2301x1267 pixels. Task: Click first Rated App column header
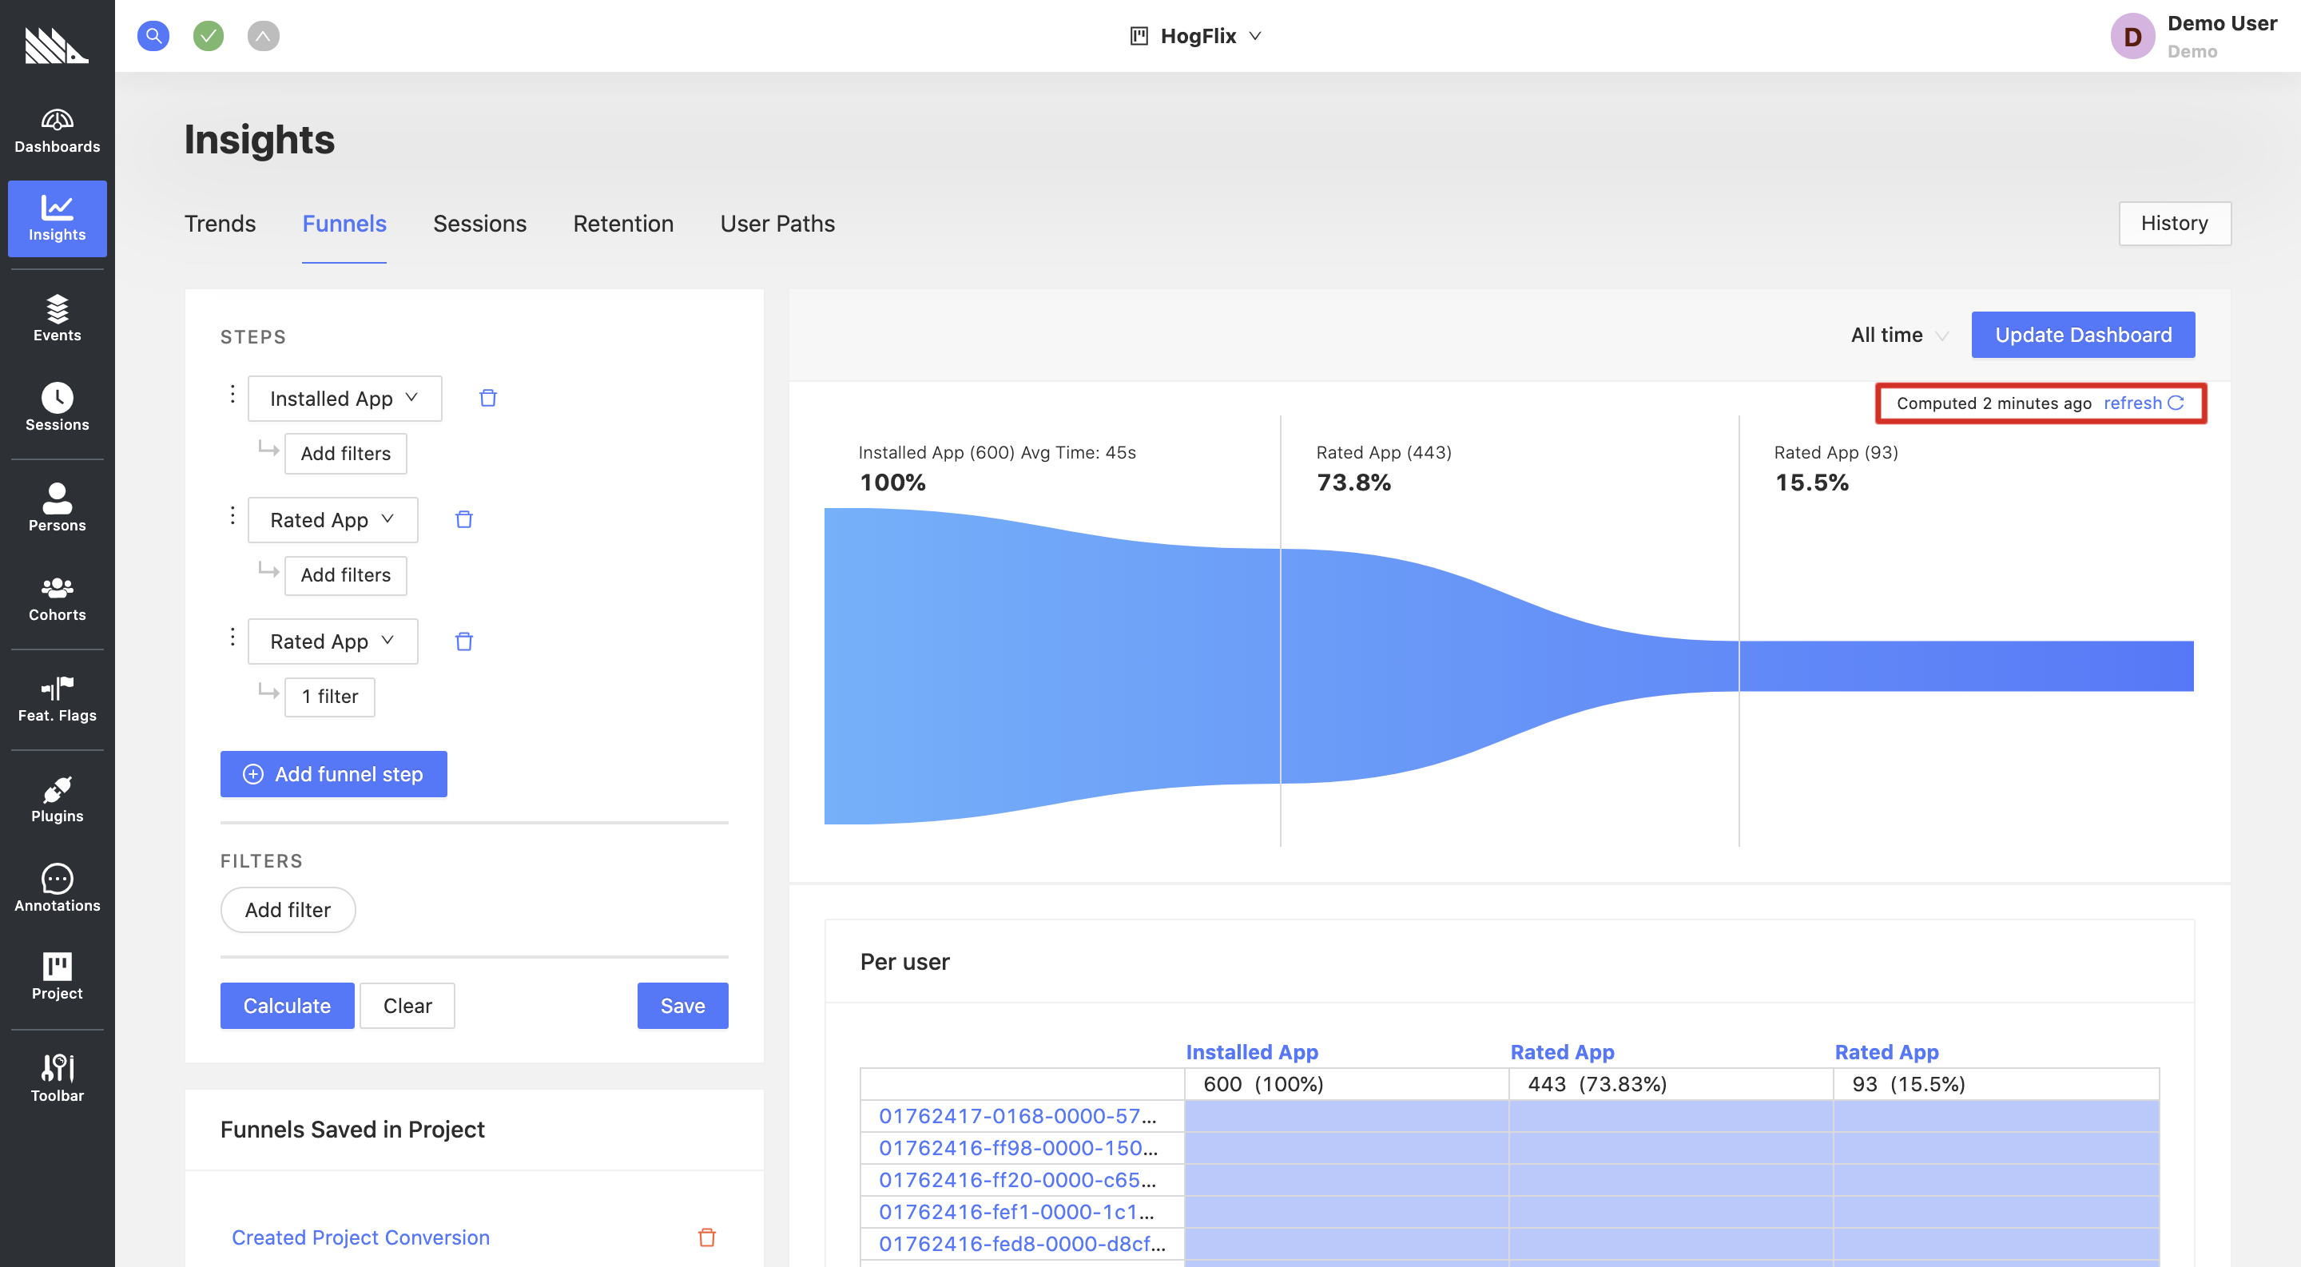tap(1561, 1052)
